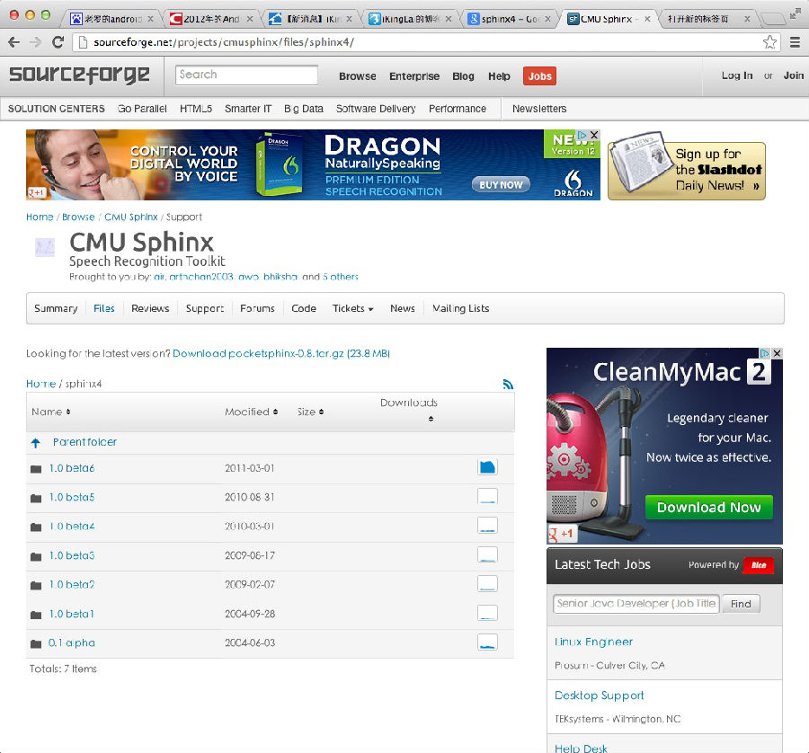
Task: Click the page reload icon
Action: pos(57,40)
